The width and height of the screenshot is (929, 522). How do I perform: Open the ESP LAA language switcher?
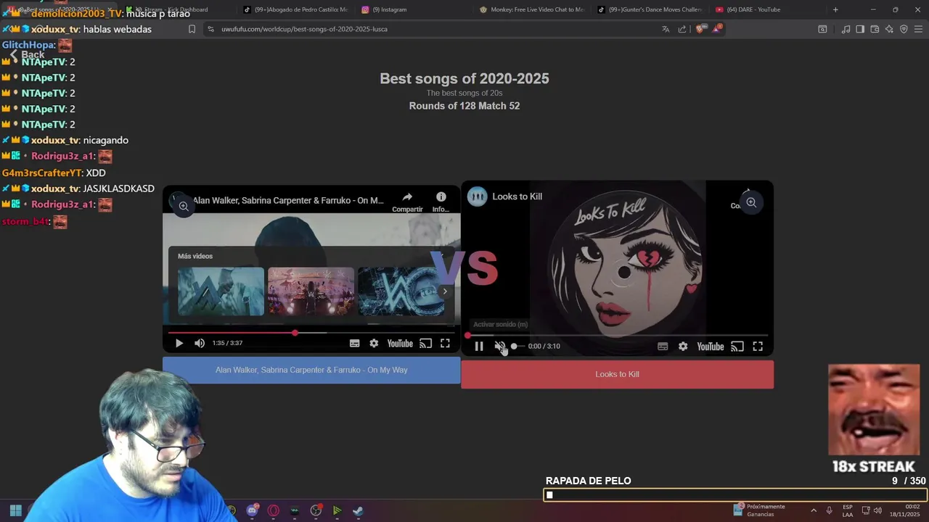click(x=848, y=510)
